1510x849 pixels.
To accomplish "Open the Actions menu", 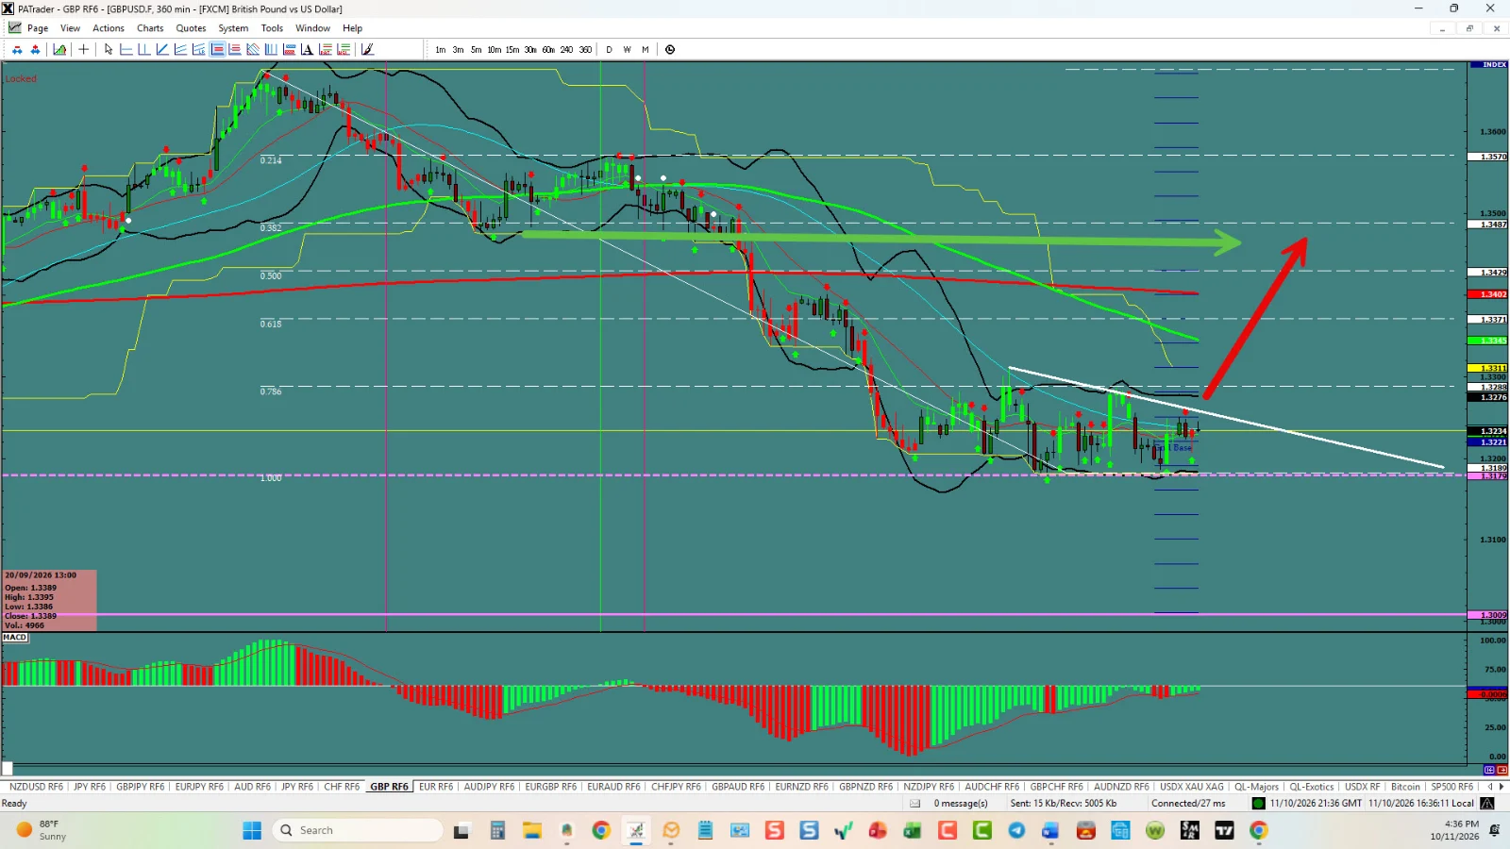I will coord(109,28).
